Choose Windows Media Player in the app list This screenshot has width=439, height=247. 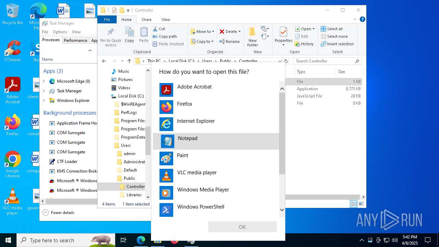216,193
